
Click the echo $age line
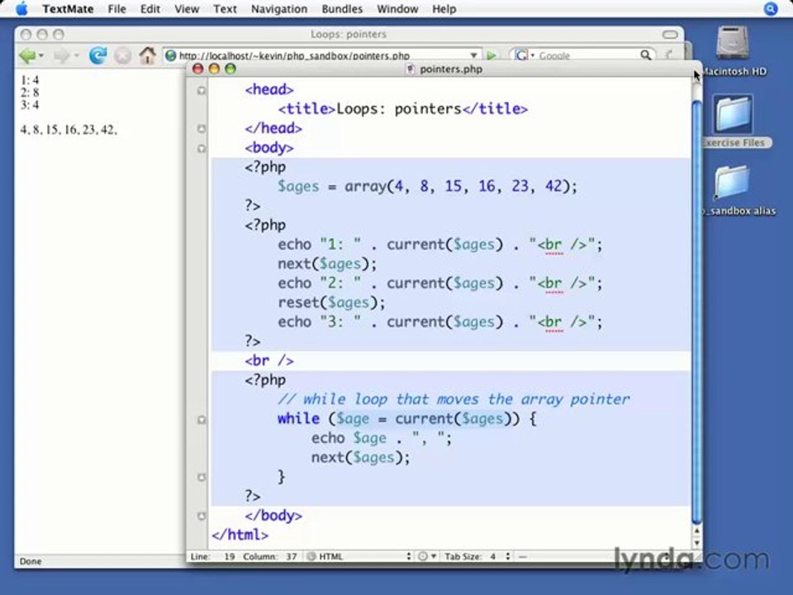tap(382, 438)
